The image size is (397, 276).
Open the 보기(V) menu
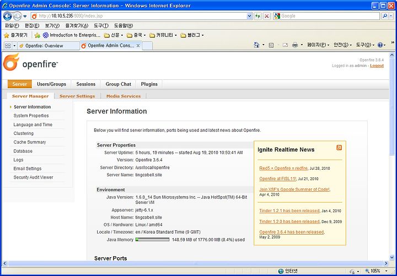52,25
